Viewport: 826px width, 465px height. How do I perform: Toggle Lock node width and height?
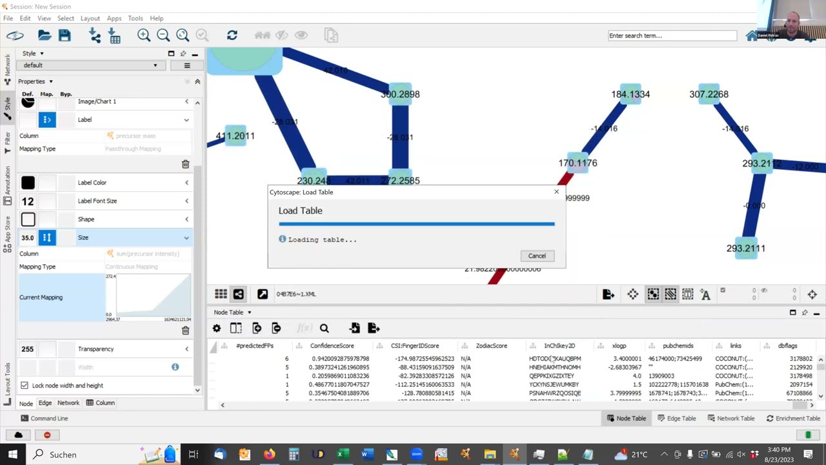[25, 386]
